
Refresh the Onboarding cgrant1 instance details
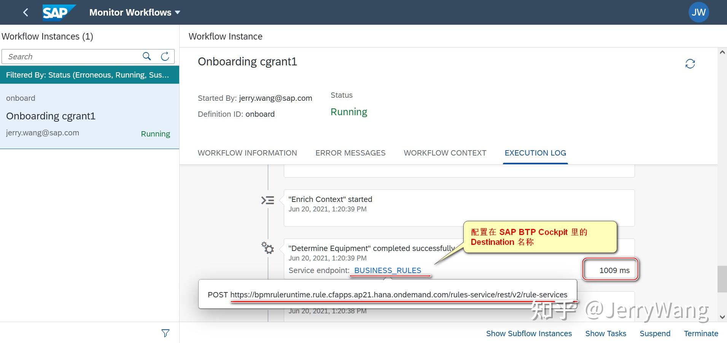(690, 64)
